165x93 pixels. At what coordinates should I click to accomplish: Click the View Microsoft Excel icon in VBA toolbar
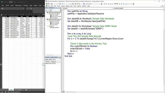(47, 4)
